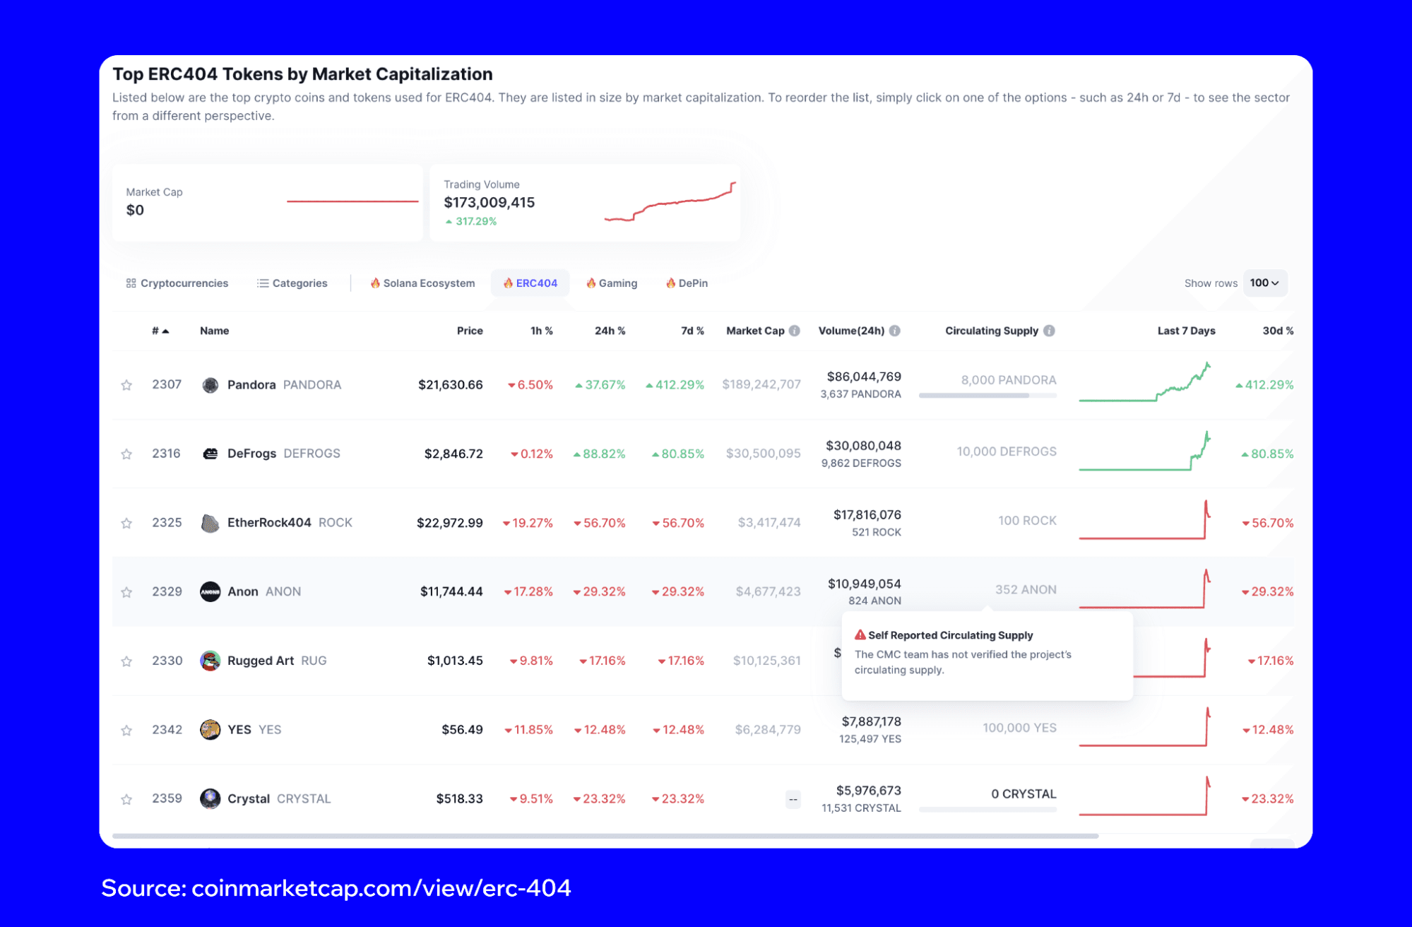Click the flame icon beside Gaming
This screenshot has height=927, width=1412.
(591, 283)
